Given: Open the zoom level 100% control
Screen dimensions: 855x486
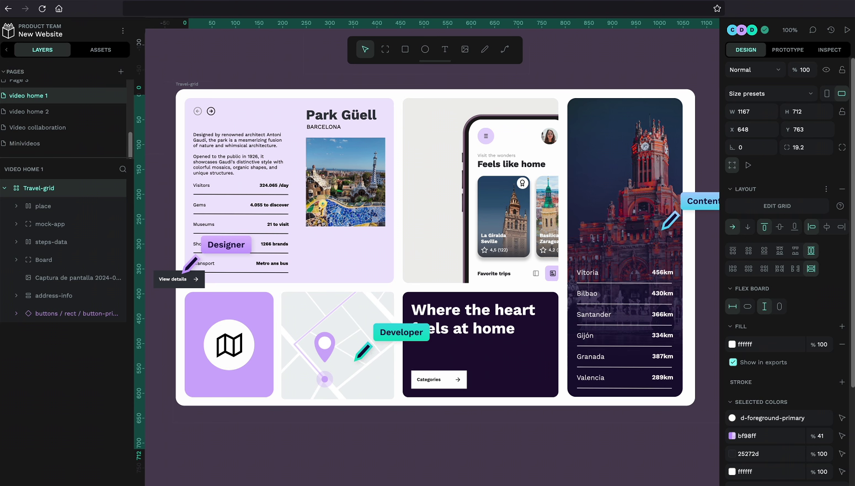Looking at the screenshot, I should point(790,30).
